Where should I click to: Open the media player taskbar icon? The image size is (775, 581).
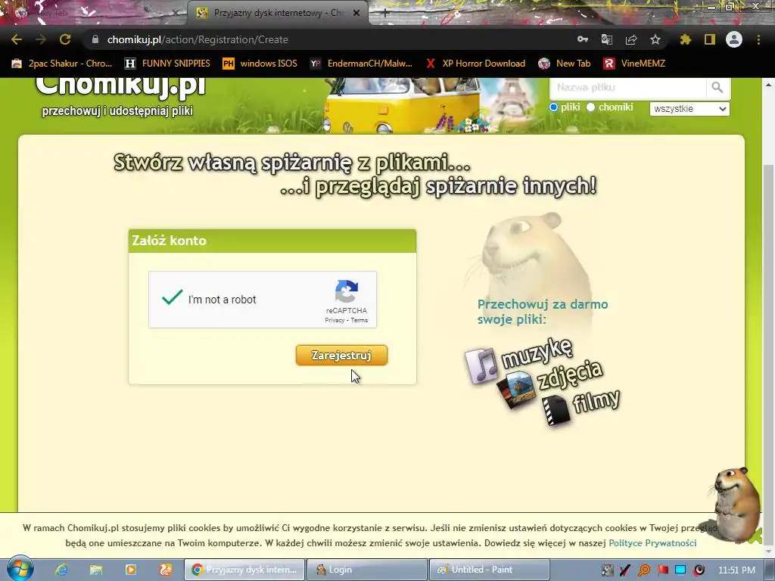[130, 570]
